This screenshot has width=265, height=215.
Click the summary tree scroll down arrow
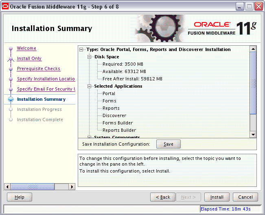(x=253, y=135)
